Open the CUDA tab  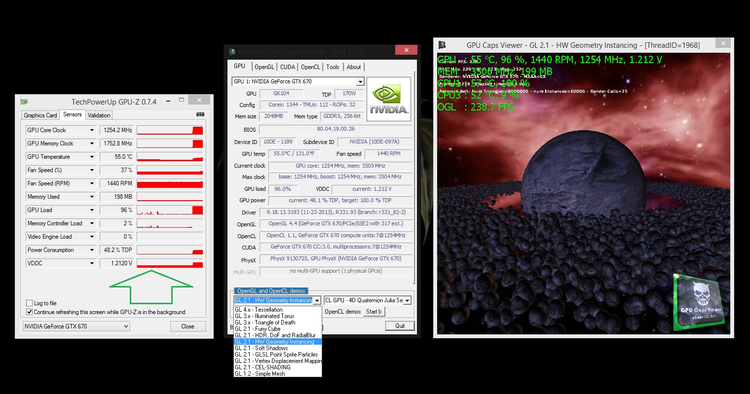288,67
